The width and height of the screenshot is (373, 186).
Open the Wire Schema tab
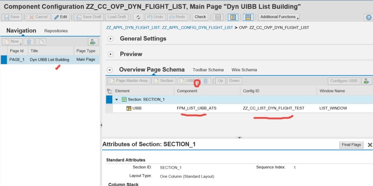[x=243, y=70]
